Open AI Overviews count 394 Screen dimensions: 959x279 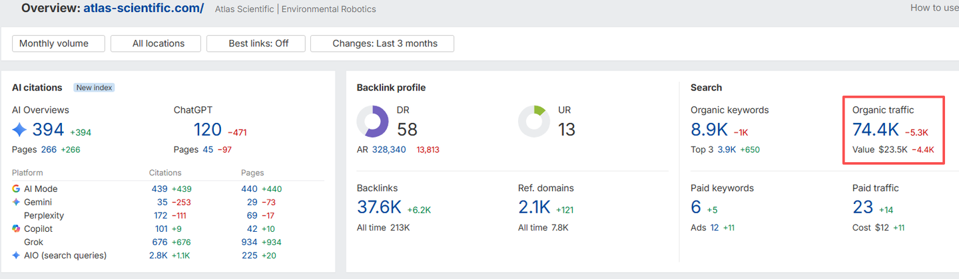pos(48,130)
